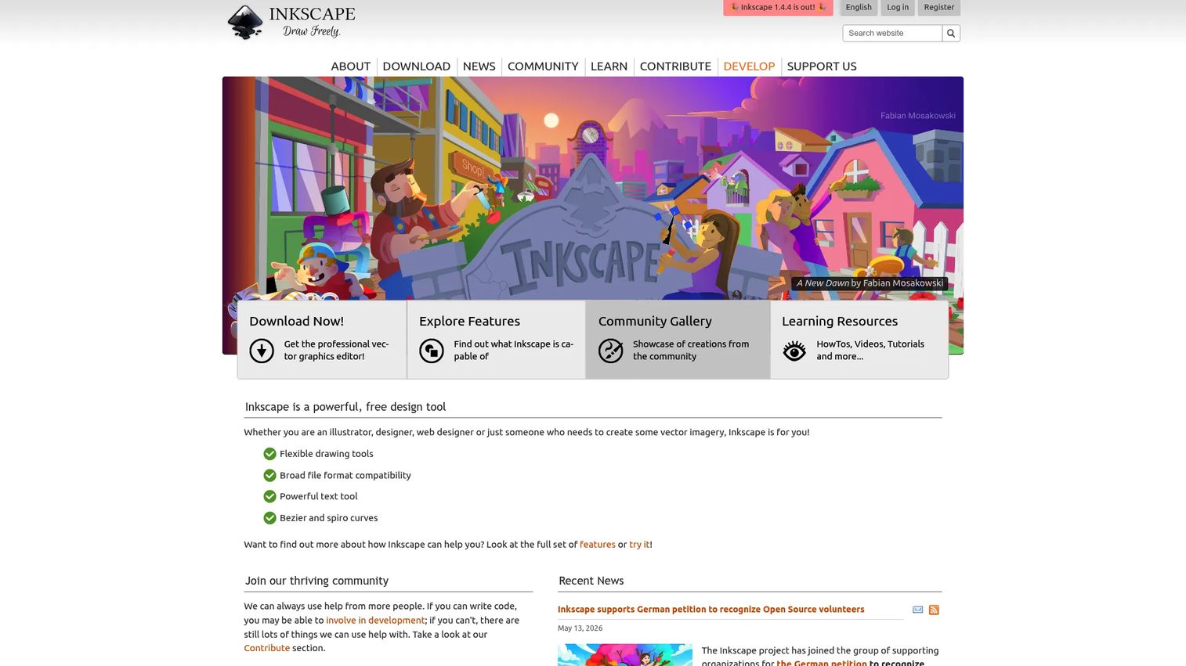This screenshot has height=666, width=1186.
Task: Open the DEVELOP menu
Action: (x=749, y=67)
